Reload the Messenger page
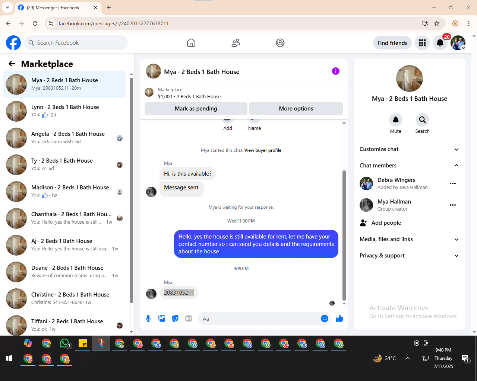477x381 pixels. [35, 23]
